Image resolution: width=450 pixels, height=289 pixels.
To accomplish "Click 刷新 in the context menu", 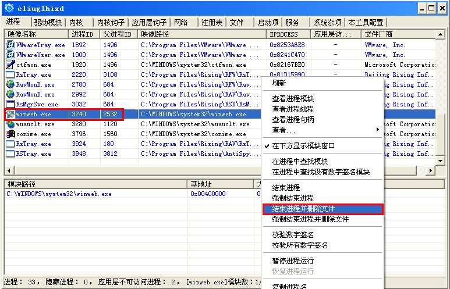I will pyautogui.click(x=279, y=83).
